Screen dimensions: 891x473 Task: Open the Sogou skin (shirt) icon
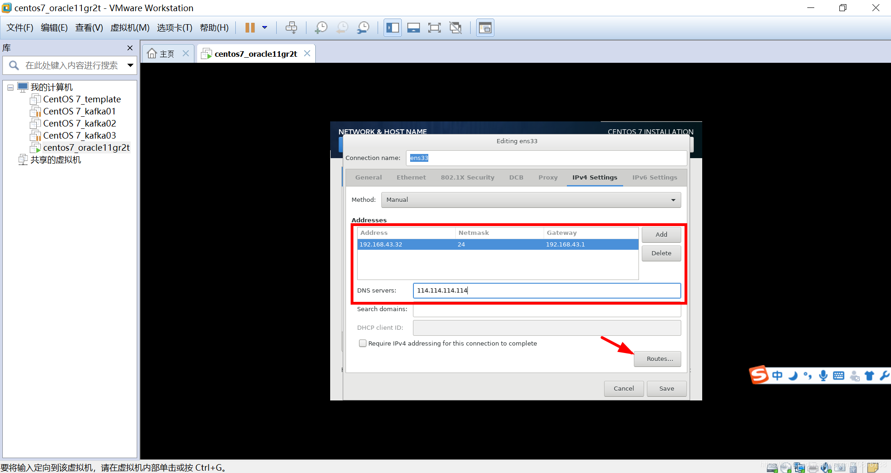[x=869, y=375]
